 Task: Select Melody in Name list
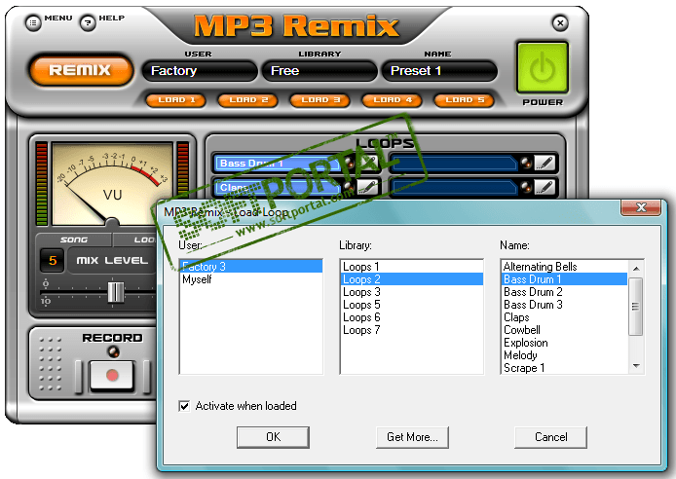(x=564, y=355)
